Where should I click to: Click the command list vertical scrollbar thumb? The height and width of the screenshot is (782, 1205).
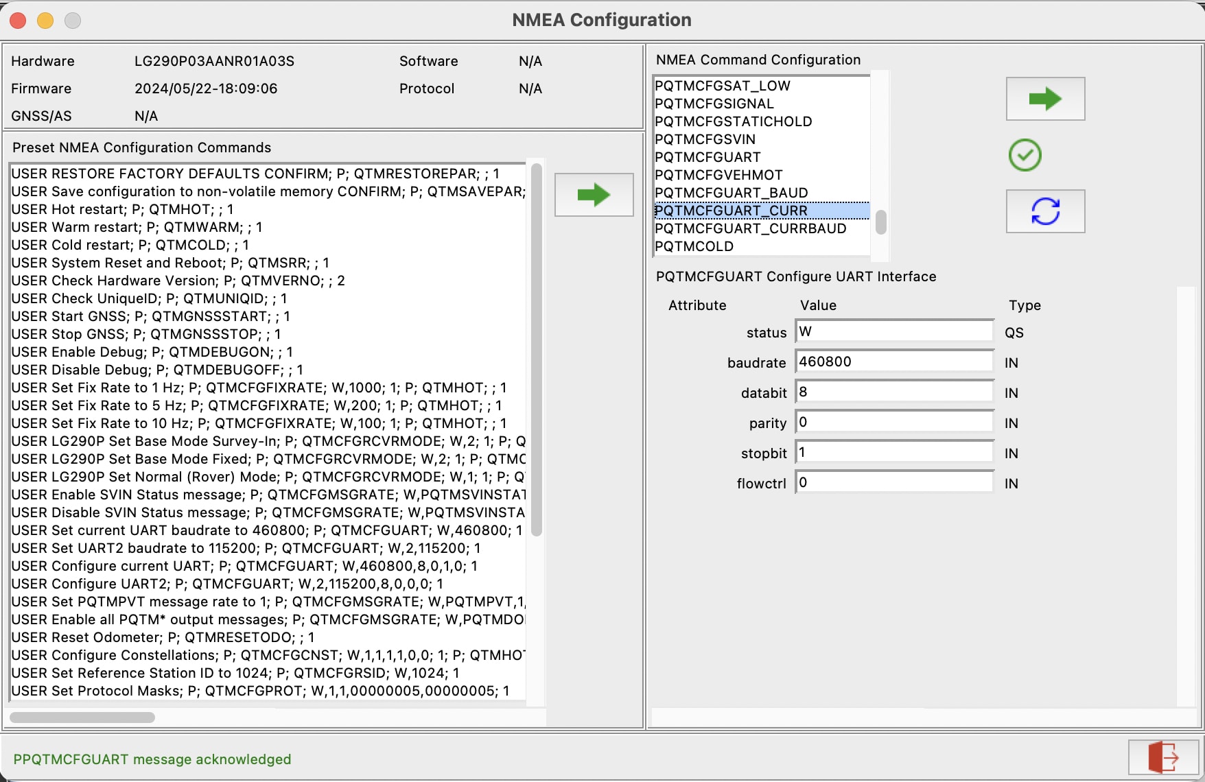pyautogui.click(x=881, y=222)
